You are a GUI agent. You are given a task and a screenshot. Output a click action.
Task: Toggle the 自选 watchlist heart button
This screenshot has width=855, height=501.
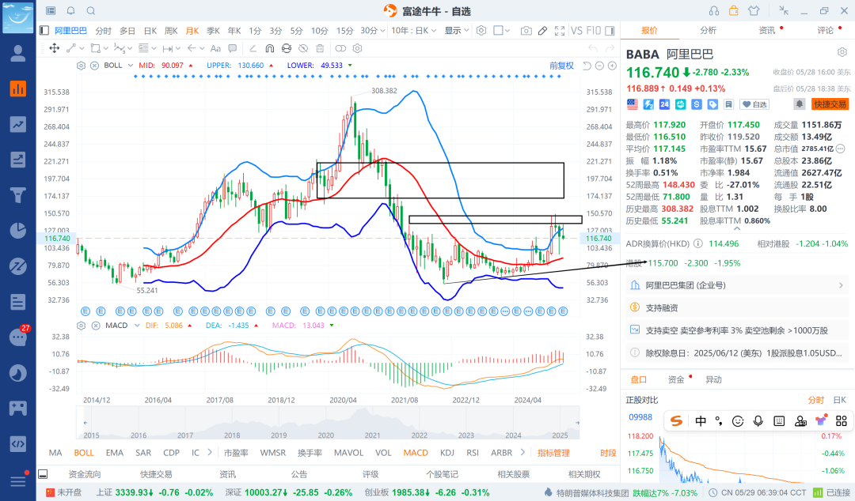pyautogui.click(x=754, y=104)
